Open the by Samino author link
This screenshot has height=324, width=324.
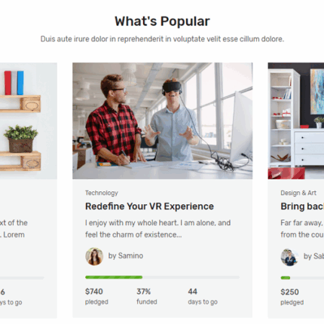(126, 255)
